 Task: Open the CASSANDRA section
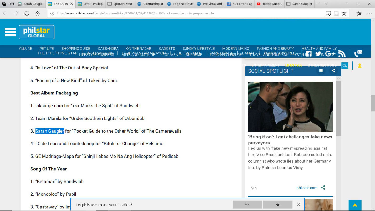coord(108,49)
